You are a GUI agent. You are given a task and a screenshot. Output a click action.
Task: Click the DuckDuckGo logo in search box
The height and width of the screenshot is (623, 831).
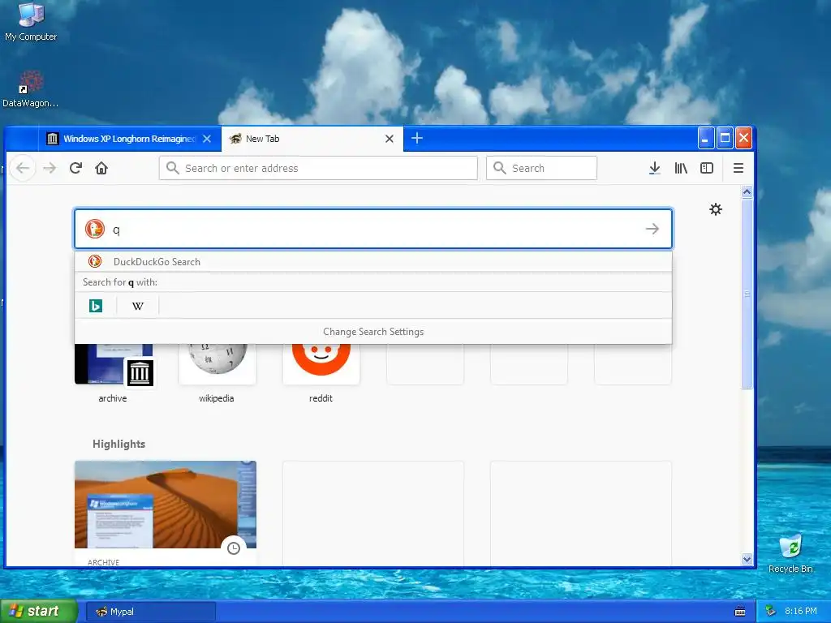95,229
